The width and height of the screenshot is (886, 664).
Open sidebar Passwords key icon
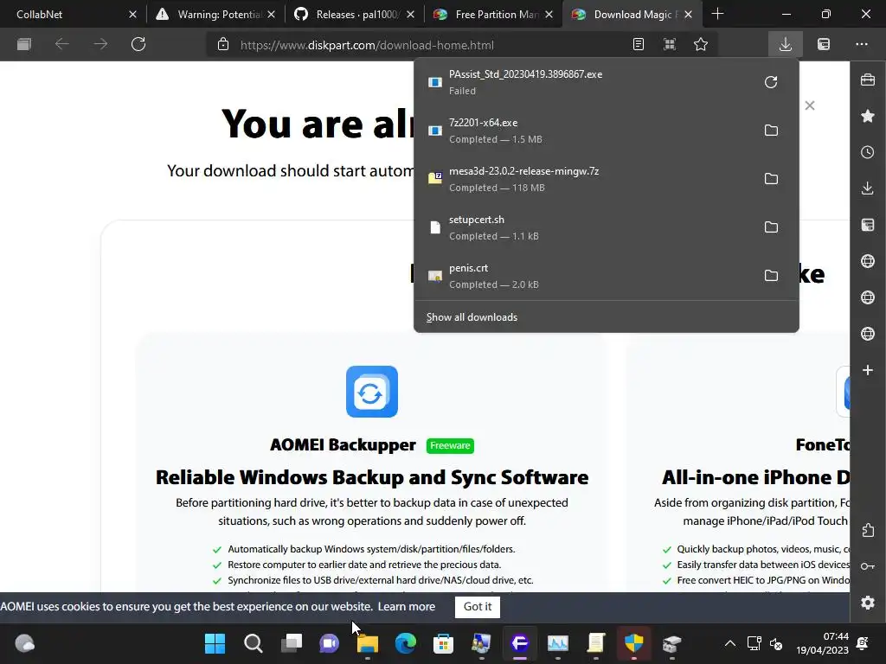[x=868, y=566]
